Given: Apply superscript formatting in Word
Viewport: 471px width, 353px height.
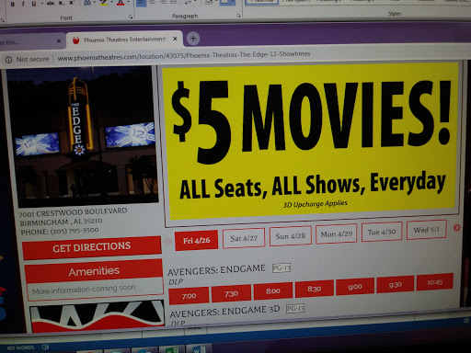Looking at the screenshot, I should [x=71, y=3].
